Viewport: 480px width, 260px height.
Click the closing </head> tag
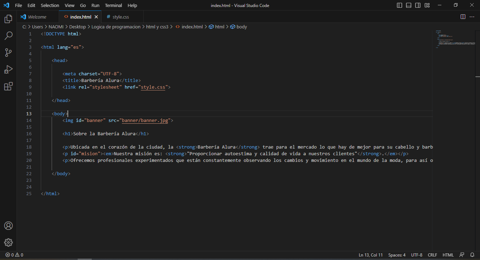[x=61, y=100]
